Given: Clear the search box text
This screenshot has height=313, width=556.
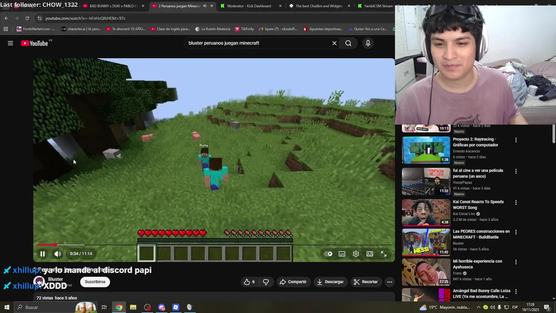Looking at the screenshot, I should 334,43.
